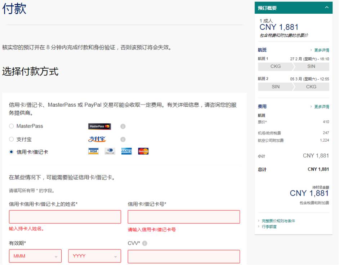Screen dimensions: 339x265
Task: Open the info icon beside MasterPass
Action: pyautogui.click(x=123, y=126)
